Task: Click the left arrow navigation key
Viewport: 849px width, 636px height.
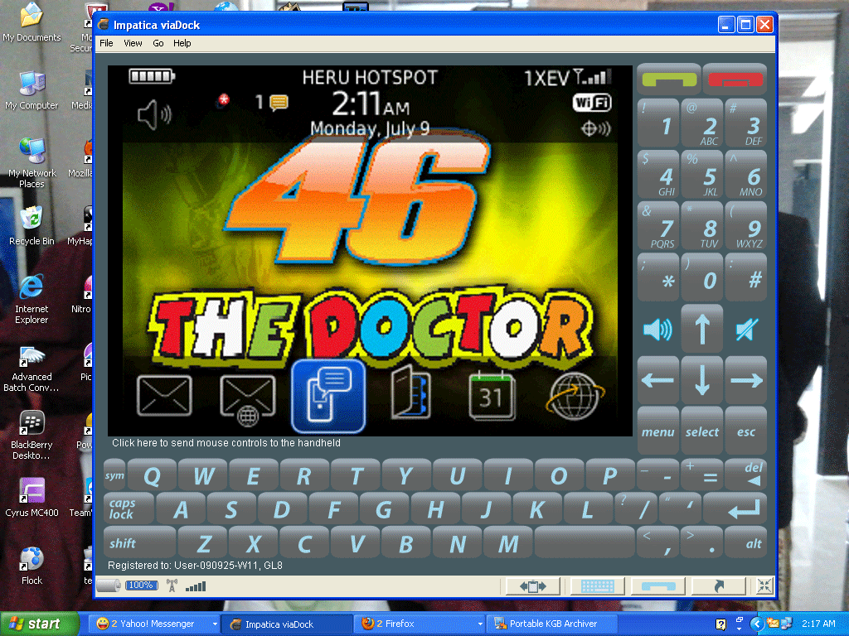Action: (x=657, y=379)
